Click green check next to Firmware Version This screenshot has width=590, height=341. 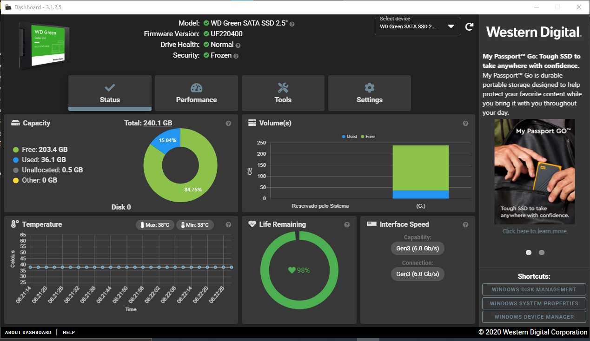tap(206, 33)
